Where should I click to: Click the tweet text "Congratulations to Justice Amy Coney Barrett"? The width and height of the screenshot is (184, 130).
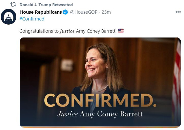(x=68, y=31)
